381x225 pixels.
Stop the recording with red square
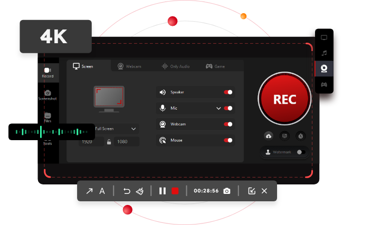pos(175,191)
